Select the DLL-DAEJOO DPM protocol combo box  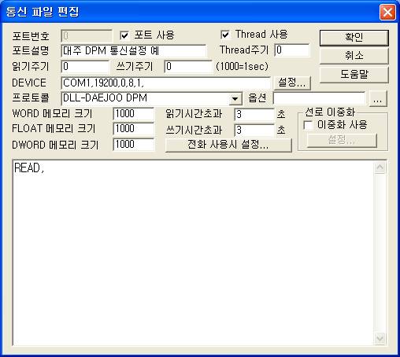(151, 98)
